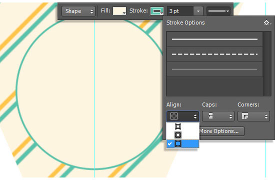The height and width of the screenshot is (180, 275).
Task: Open the Shape tool mode dropdown
Action: coord(78,11)
